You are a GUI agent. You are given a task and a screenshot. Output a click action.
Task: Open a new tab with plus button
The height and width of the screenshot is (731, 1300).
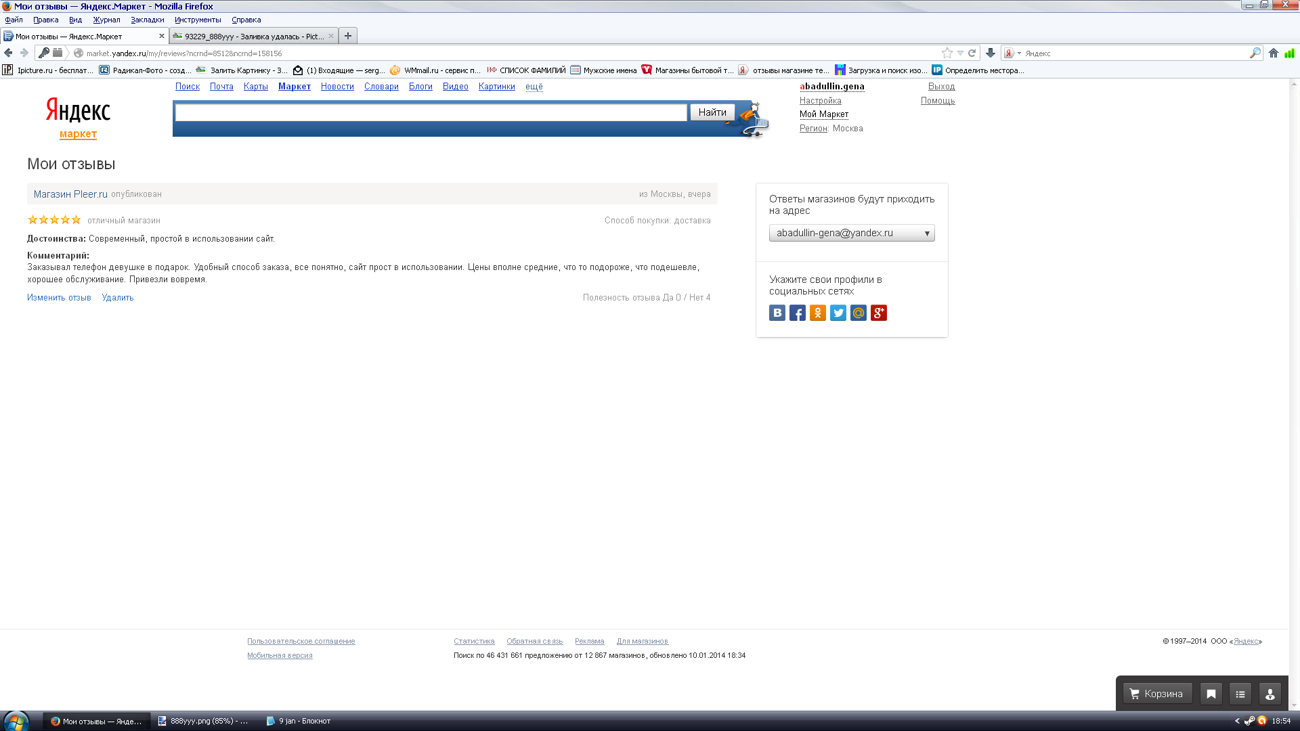[348, 36]
